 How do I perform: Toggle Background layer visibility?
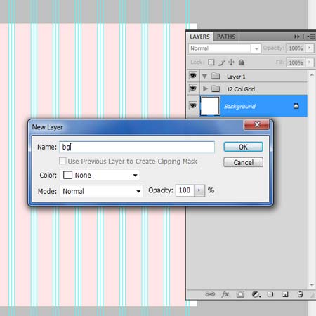pyautogui.click(x=193, y=105)
